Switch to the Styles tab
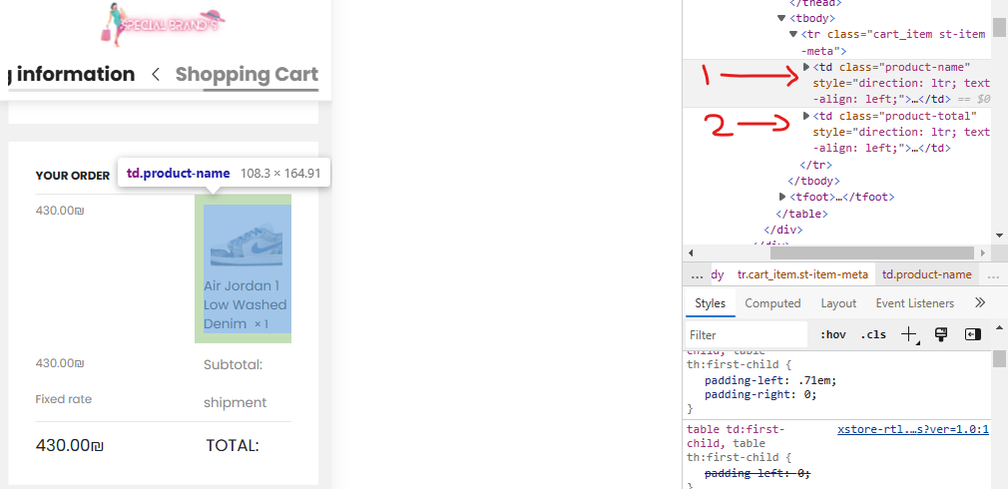 [710, 303]
